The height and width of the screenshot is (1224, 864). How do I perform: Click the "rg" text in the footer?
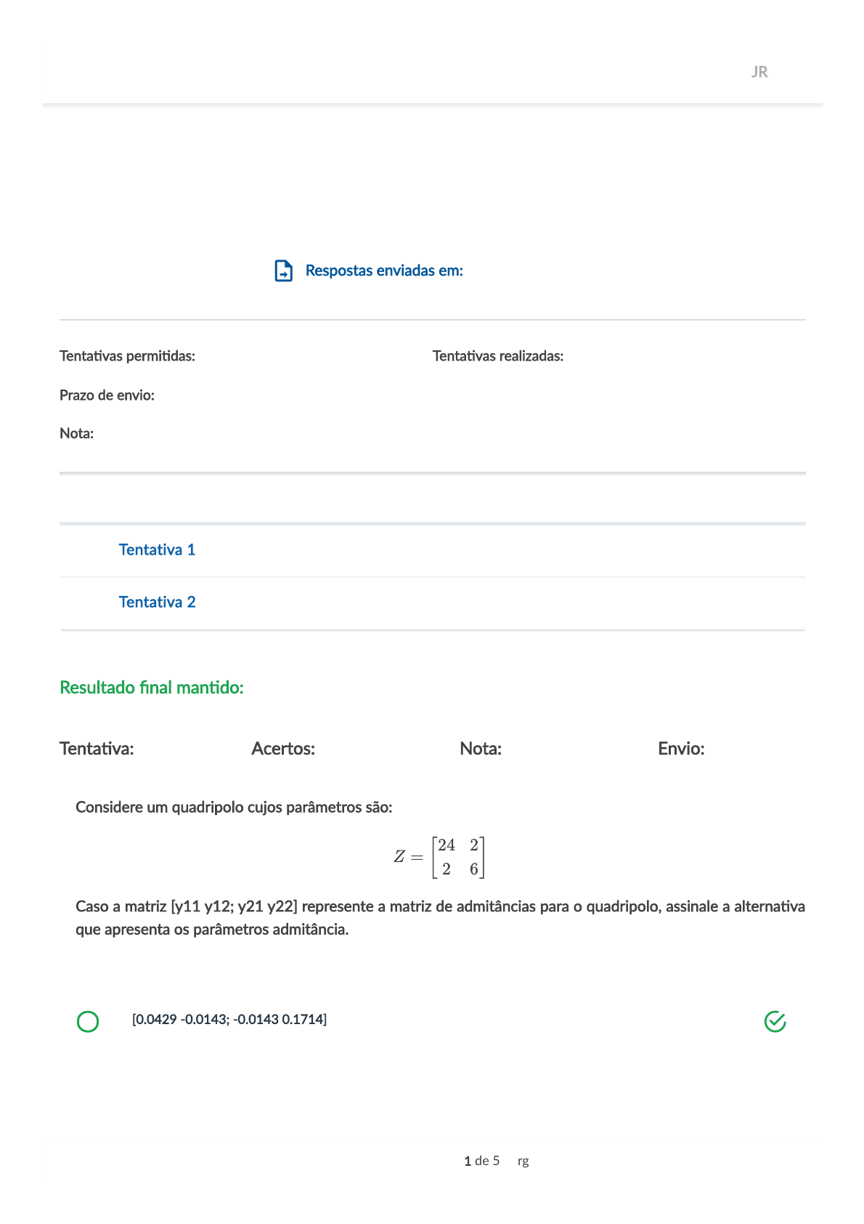tap(523, 1161)
